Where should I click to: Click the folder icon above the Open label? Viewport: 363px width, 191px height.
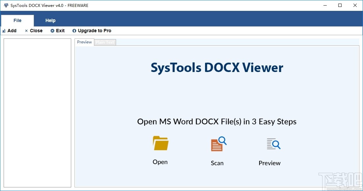tap(160, 143)
